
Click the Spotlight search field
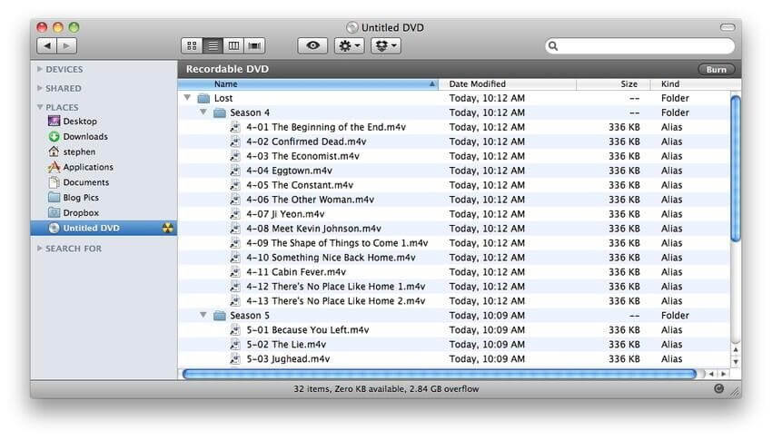point(640,45)
